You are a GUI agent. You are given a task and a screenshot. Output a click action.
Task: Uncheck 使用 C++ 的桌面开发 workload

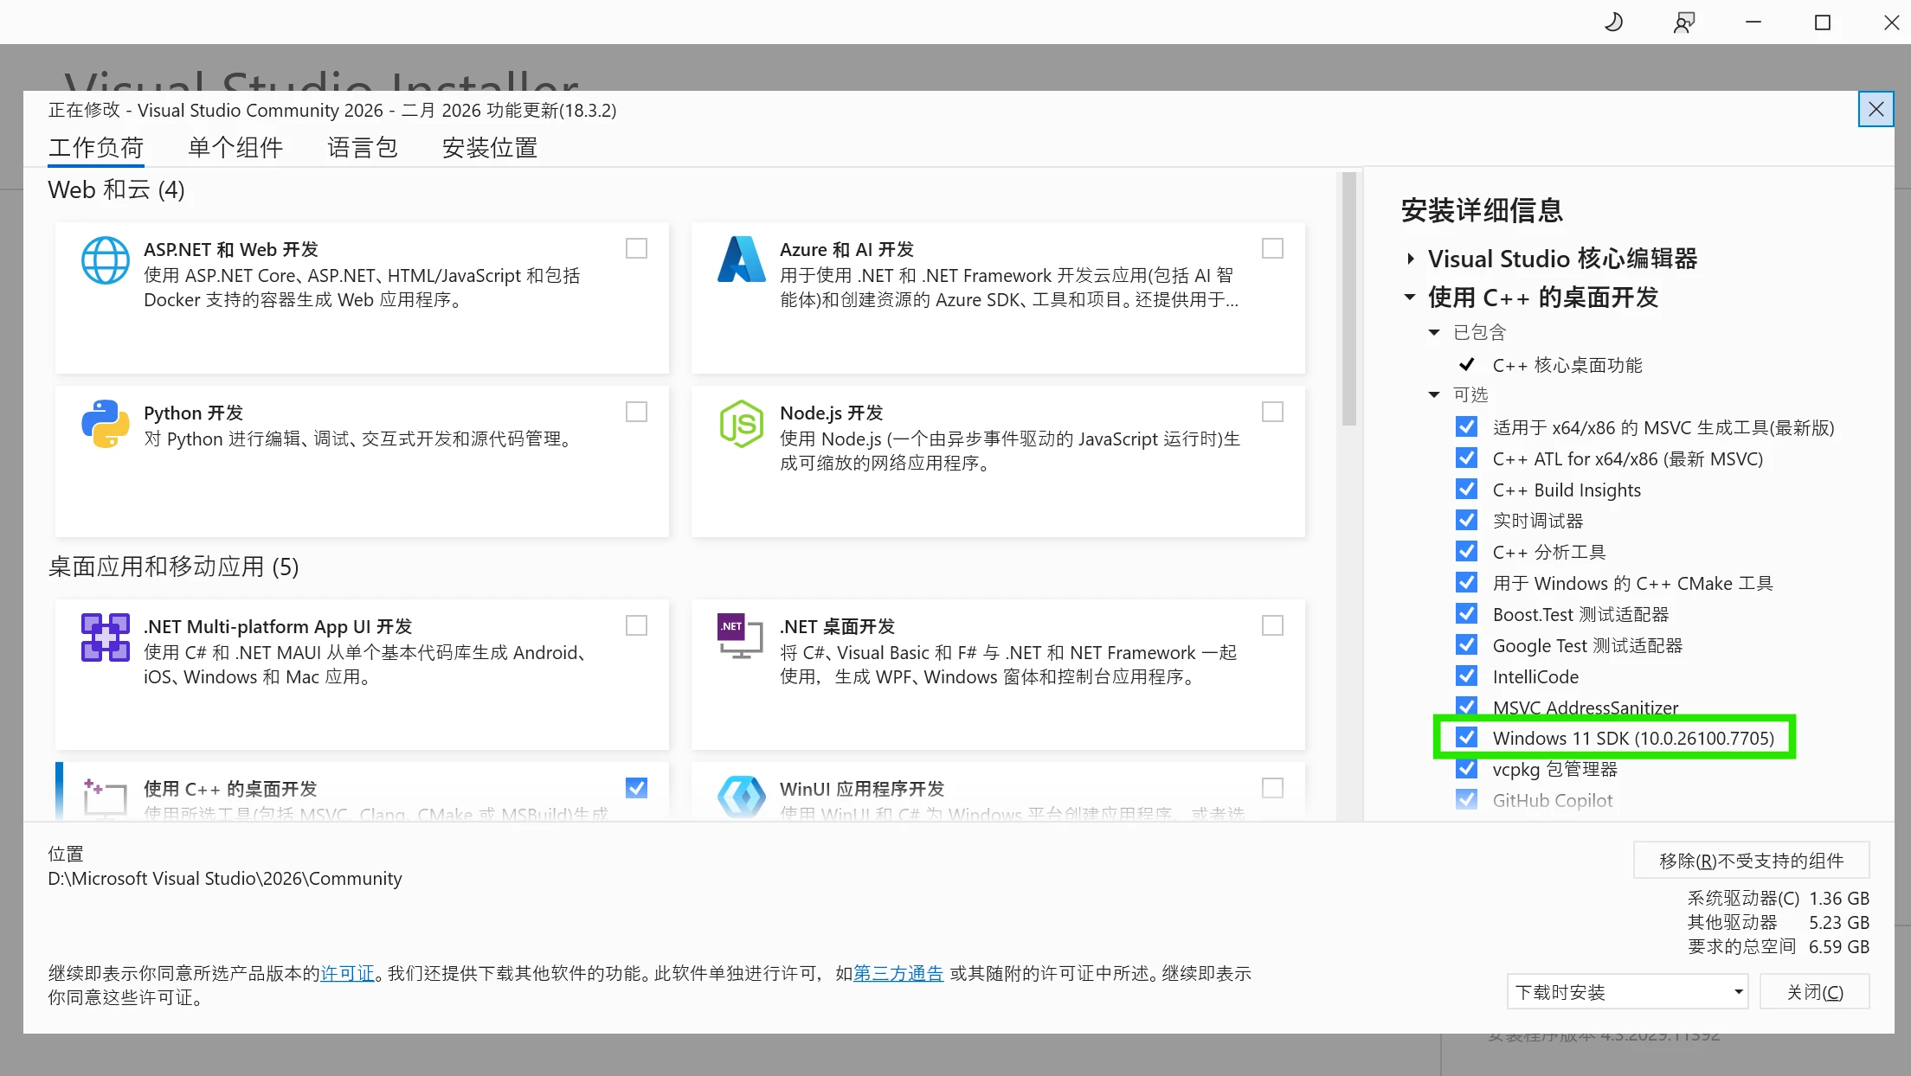coord(636,788)
